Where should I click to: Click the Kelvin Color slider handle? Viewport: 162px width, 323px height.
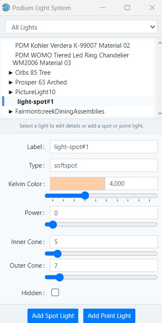(x=85, y=195)
